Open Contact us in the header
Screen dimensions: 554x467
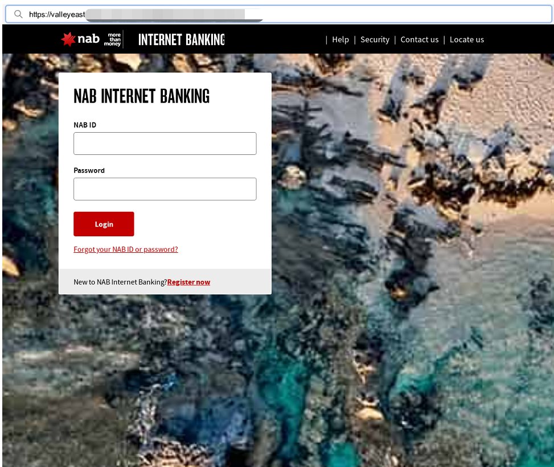pos(420,40)
